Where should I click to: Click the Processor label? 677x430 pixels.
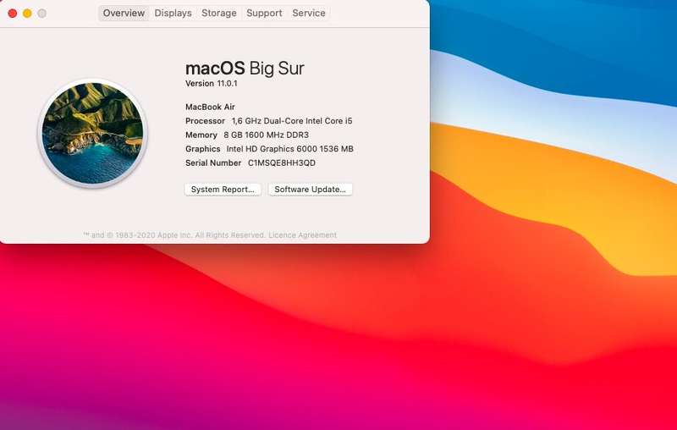pos(205,121)
